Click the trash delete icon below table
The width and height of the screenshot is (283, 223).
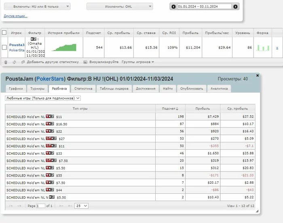6,62
